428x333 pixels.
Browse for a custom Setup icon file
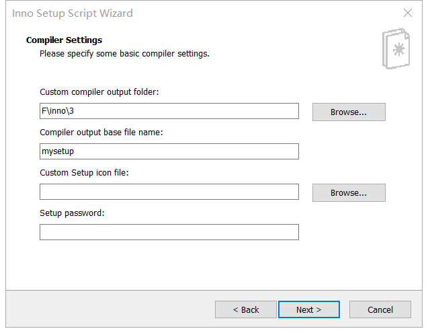pyautogui.click(x=349, y=193)
